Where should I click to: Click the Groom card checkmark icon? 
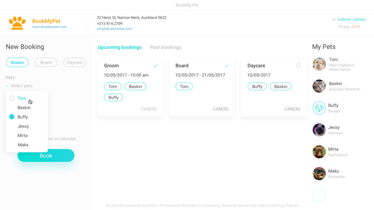coord(155,66)
